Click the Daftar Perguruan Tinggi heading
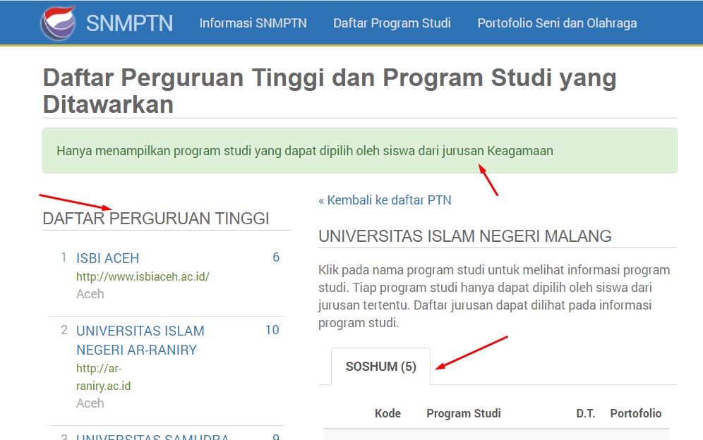Image resolution: width=703 pixels, height=440 pixels. 155,219
